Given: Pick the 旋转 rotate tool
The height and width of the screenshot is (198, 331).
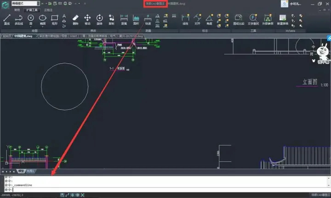Looking at the screenshot, I should coord(99,20).
